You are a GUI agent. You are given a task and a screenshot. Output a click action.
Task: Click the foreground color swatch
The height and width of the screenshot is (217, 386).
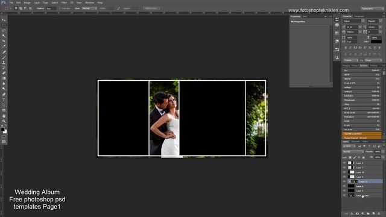pos(2,129)
